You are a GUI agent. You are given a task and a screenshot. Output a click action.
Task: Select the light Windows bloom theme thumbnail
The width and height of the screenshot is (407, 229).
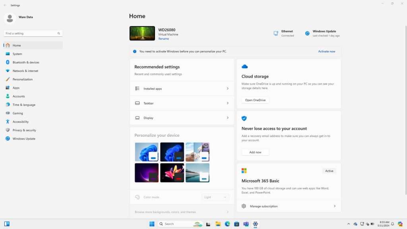(x=146, y=152)
